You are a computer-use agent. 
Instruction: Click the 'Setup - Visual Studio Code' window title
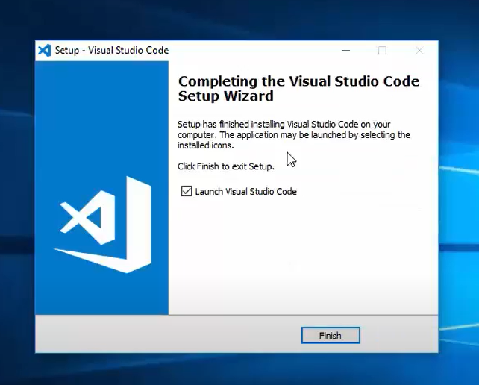111,50
